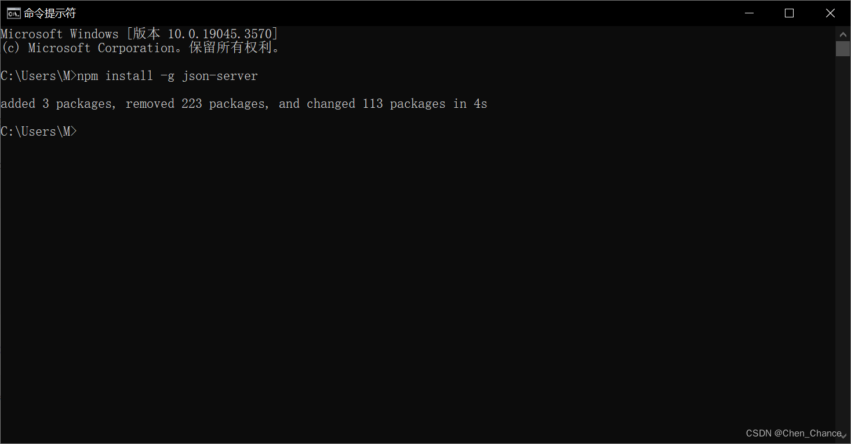Click the word json-server in the command
This screenshot has height=444, width=851.
click(220, 75)
